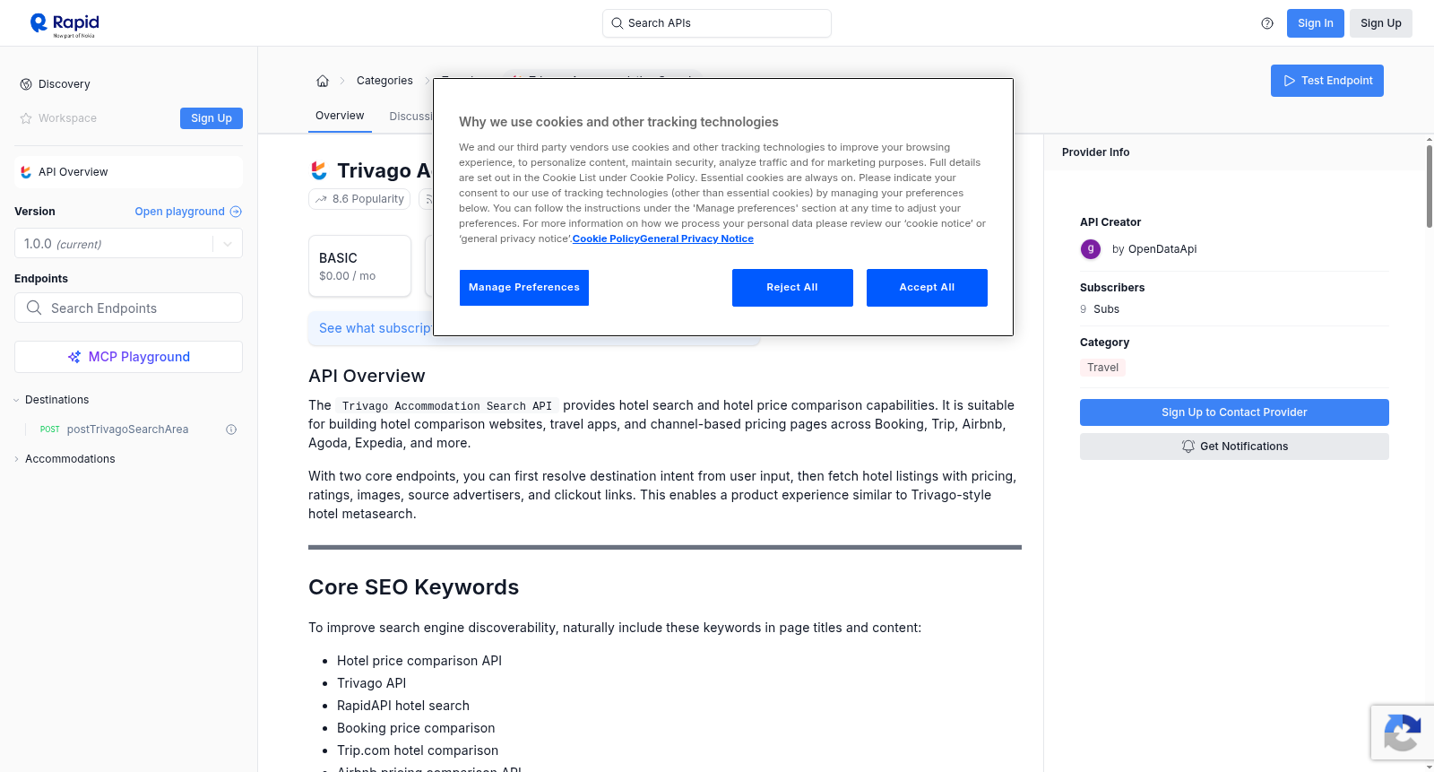This screenshot has height=772, width=1434.
Task: Click the Workspace star icon
Action: [x=26, y=118]
